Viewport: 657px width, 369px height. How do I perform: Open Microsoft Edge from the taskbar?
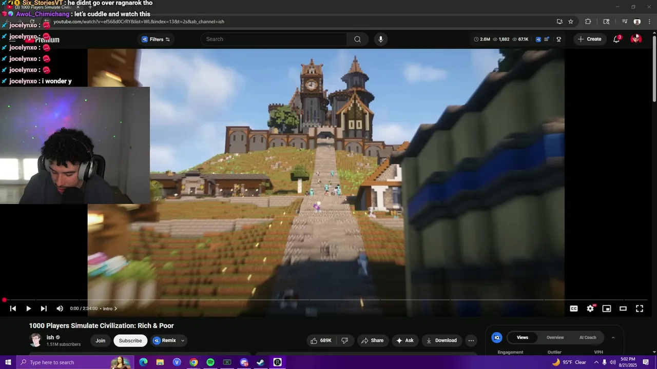click(x=143, y=362)
